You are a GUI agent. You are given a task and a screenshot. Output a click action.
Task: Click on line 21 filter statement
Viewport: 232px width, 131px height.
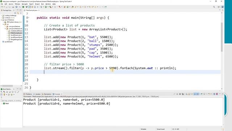(x=110, y=68)
